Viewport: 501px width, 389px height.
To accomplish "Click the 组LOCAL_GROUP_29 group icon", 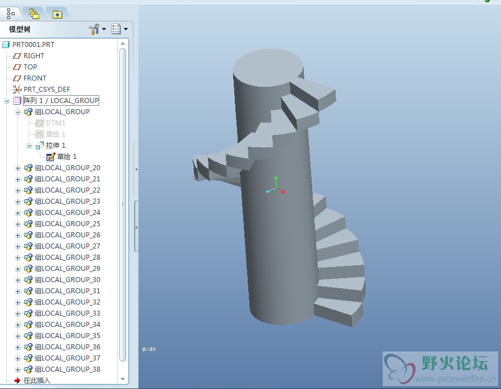I will click(29, 268).
